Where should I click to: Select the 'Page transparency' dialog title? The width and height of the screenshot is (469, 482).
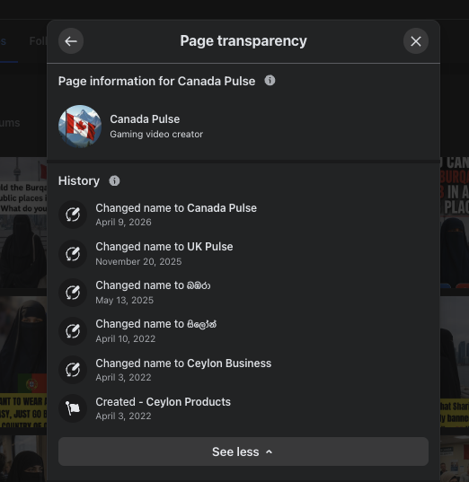(243, 41)
